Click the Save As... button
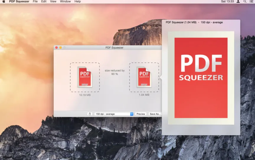 [x=155, y=114]
